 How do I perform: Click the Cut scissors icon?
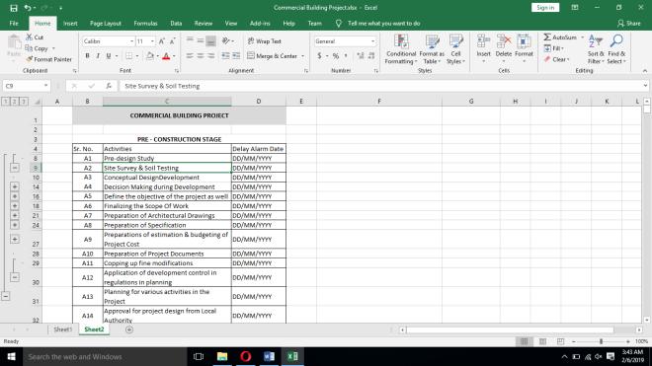pyautogui.click(x=29, y=37)
